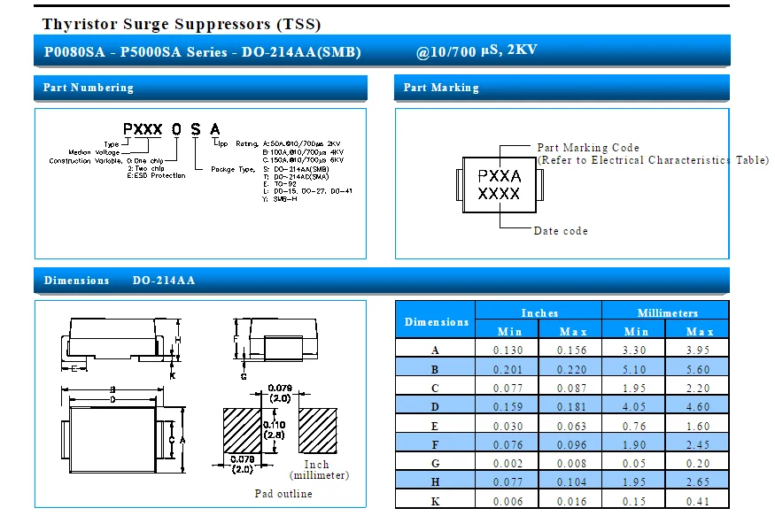
Task: Click the 'Thyristor Surge Suppressors (TSS)' title
Action: pyautogui.click(x=182, y=24)
